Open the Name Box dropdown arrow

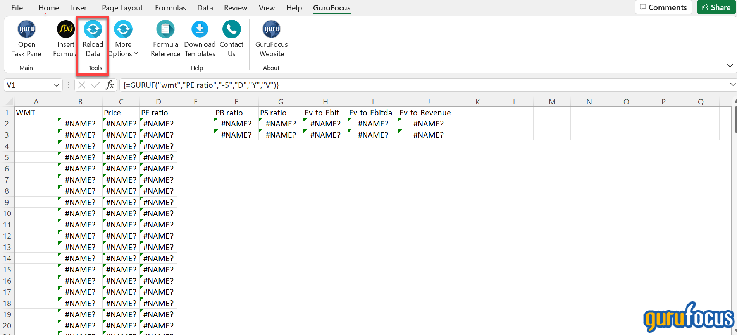pyautogui.click(x=57, y=85)
